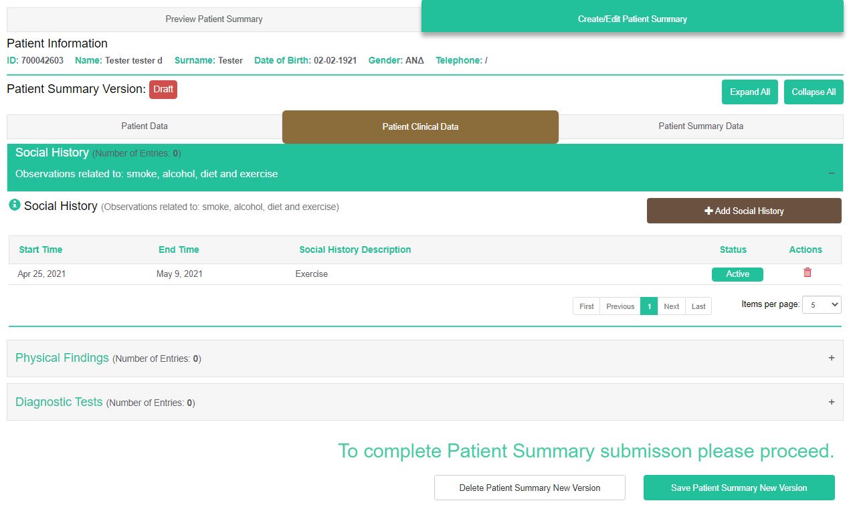Screen dimensions: 851x511
Task: Select the Create/Edit Patient Summary tab
Action: coord(632,19)
